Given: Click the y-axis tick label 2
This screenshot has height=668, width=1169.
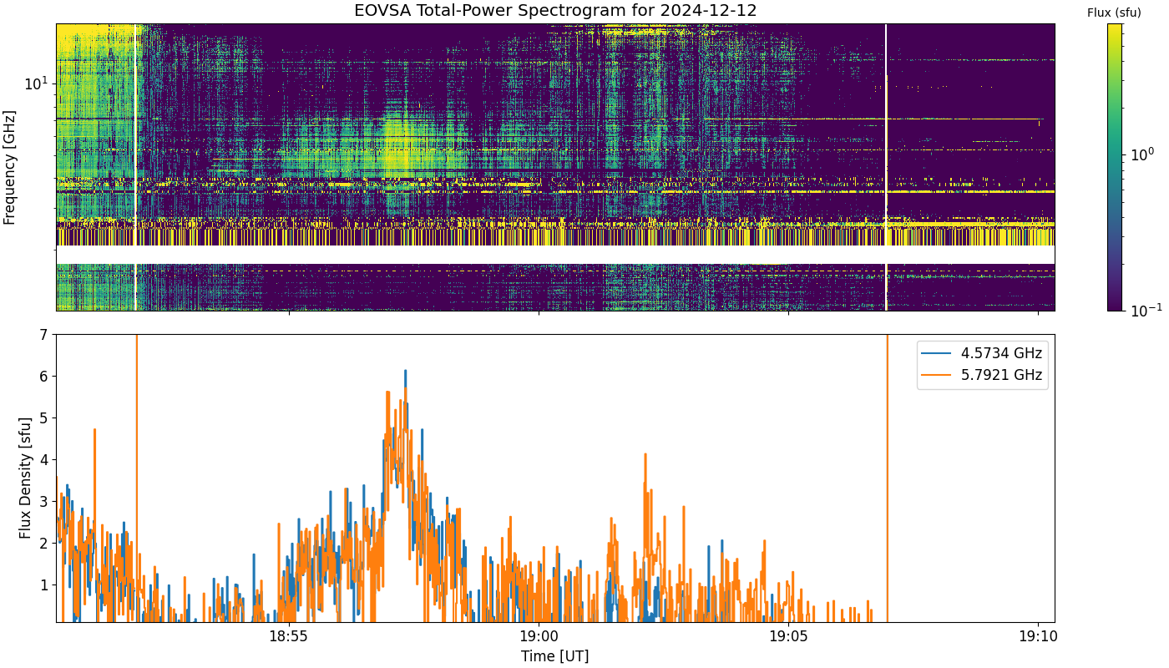Looking at the screenshot, I should click(x=44, y=544).
